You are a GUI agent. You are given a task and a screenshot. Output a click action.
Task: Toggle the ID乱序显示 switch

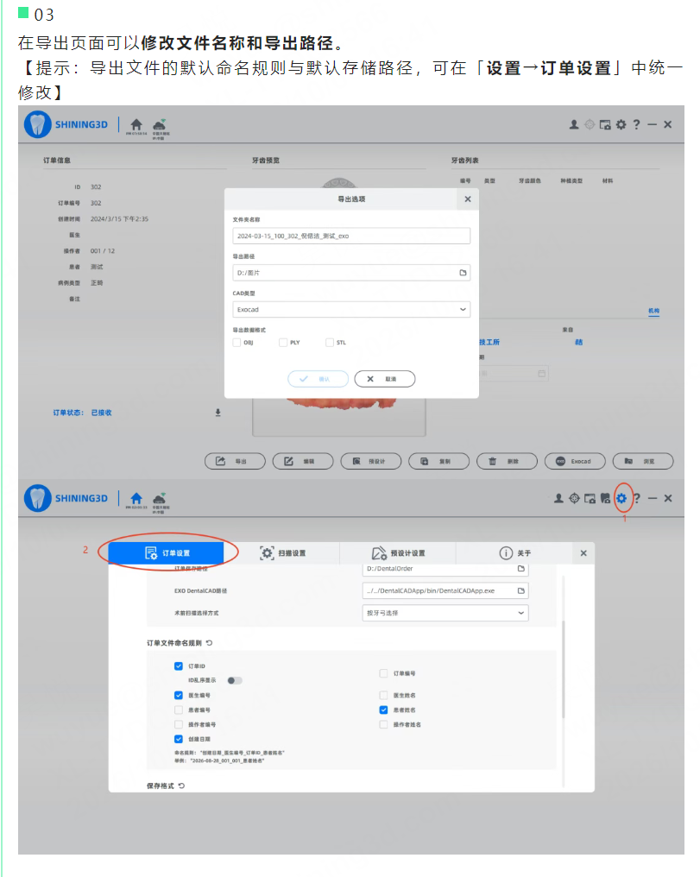tap(234, 680)
